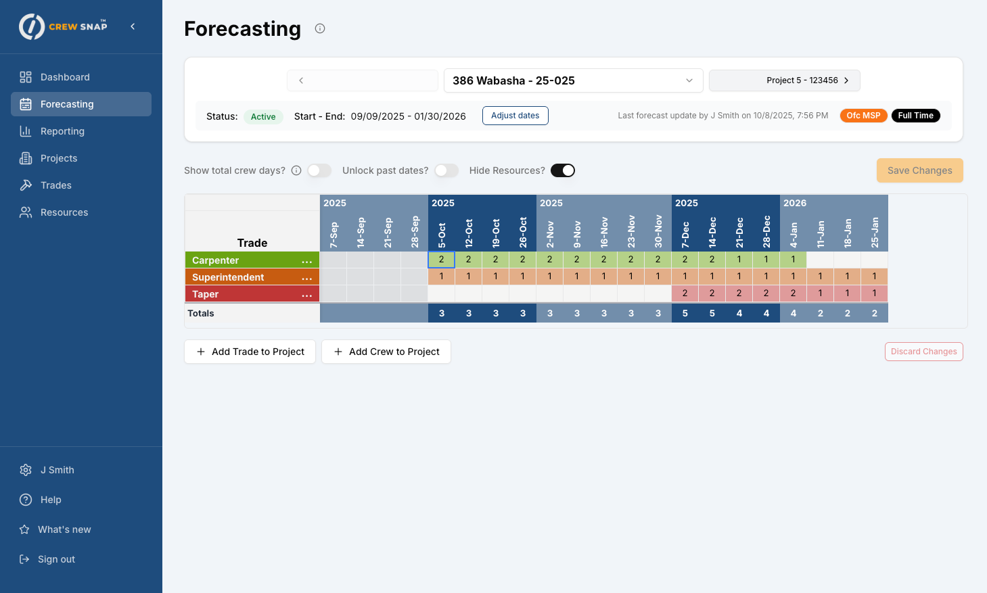Collapse the sidebar with the chevron arrow
Image resolution: width=987 pixels, height=593 pixels.
(133, 26)
